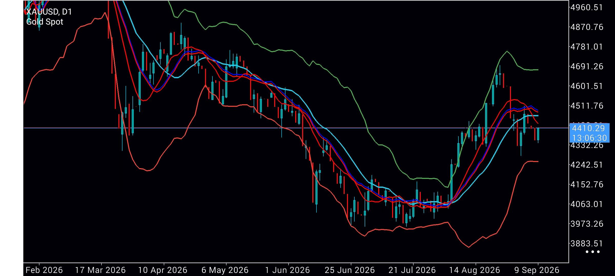Click the 9 Sep 2026 date label

[x=537, y=270]
